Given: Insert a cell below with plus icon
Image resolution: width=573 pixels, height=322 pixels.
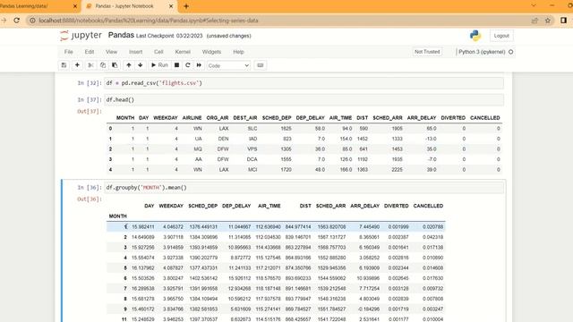Looking at the screenshot, I should (x=77, y=65).
